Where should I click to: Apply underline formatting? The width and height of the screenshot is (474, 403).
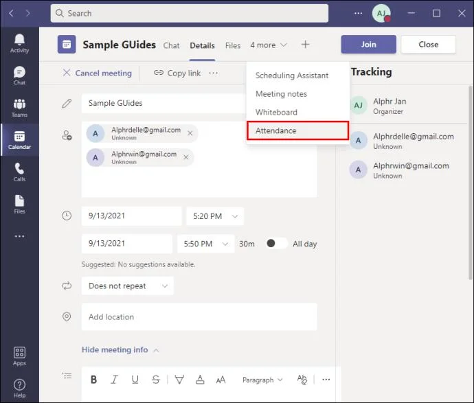135,380
